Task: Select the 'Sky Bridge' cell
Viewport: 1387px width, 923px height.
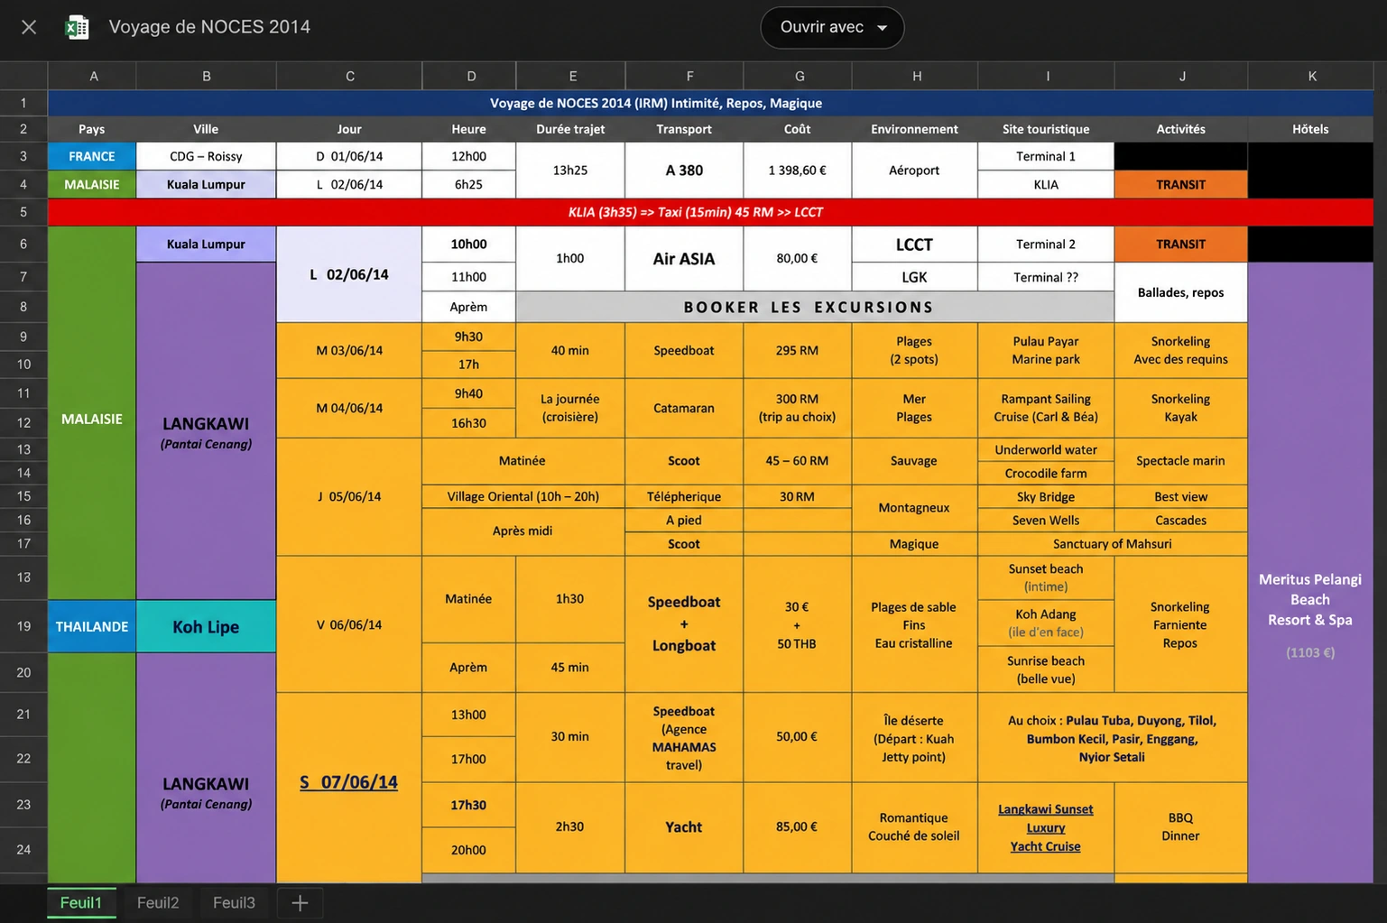Action: click(1046, 496)
